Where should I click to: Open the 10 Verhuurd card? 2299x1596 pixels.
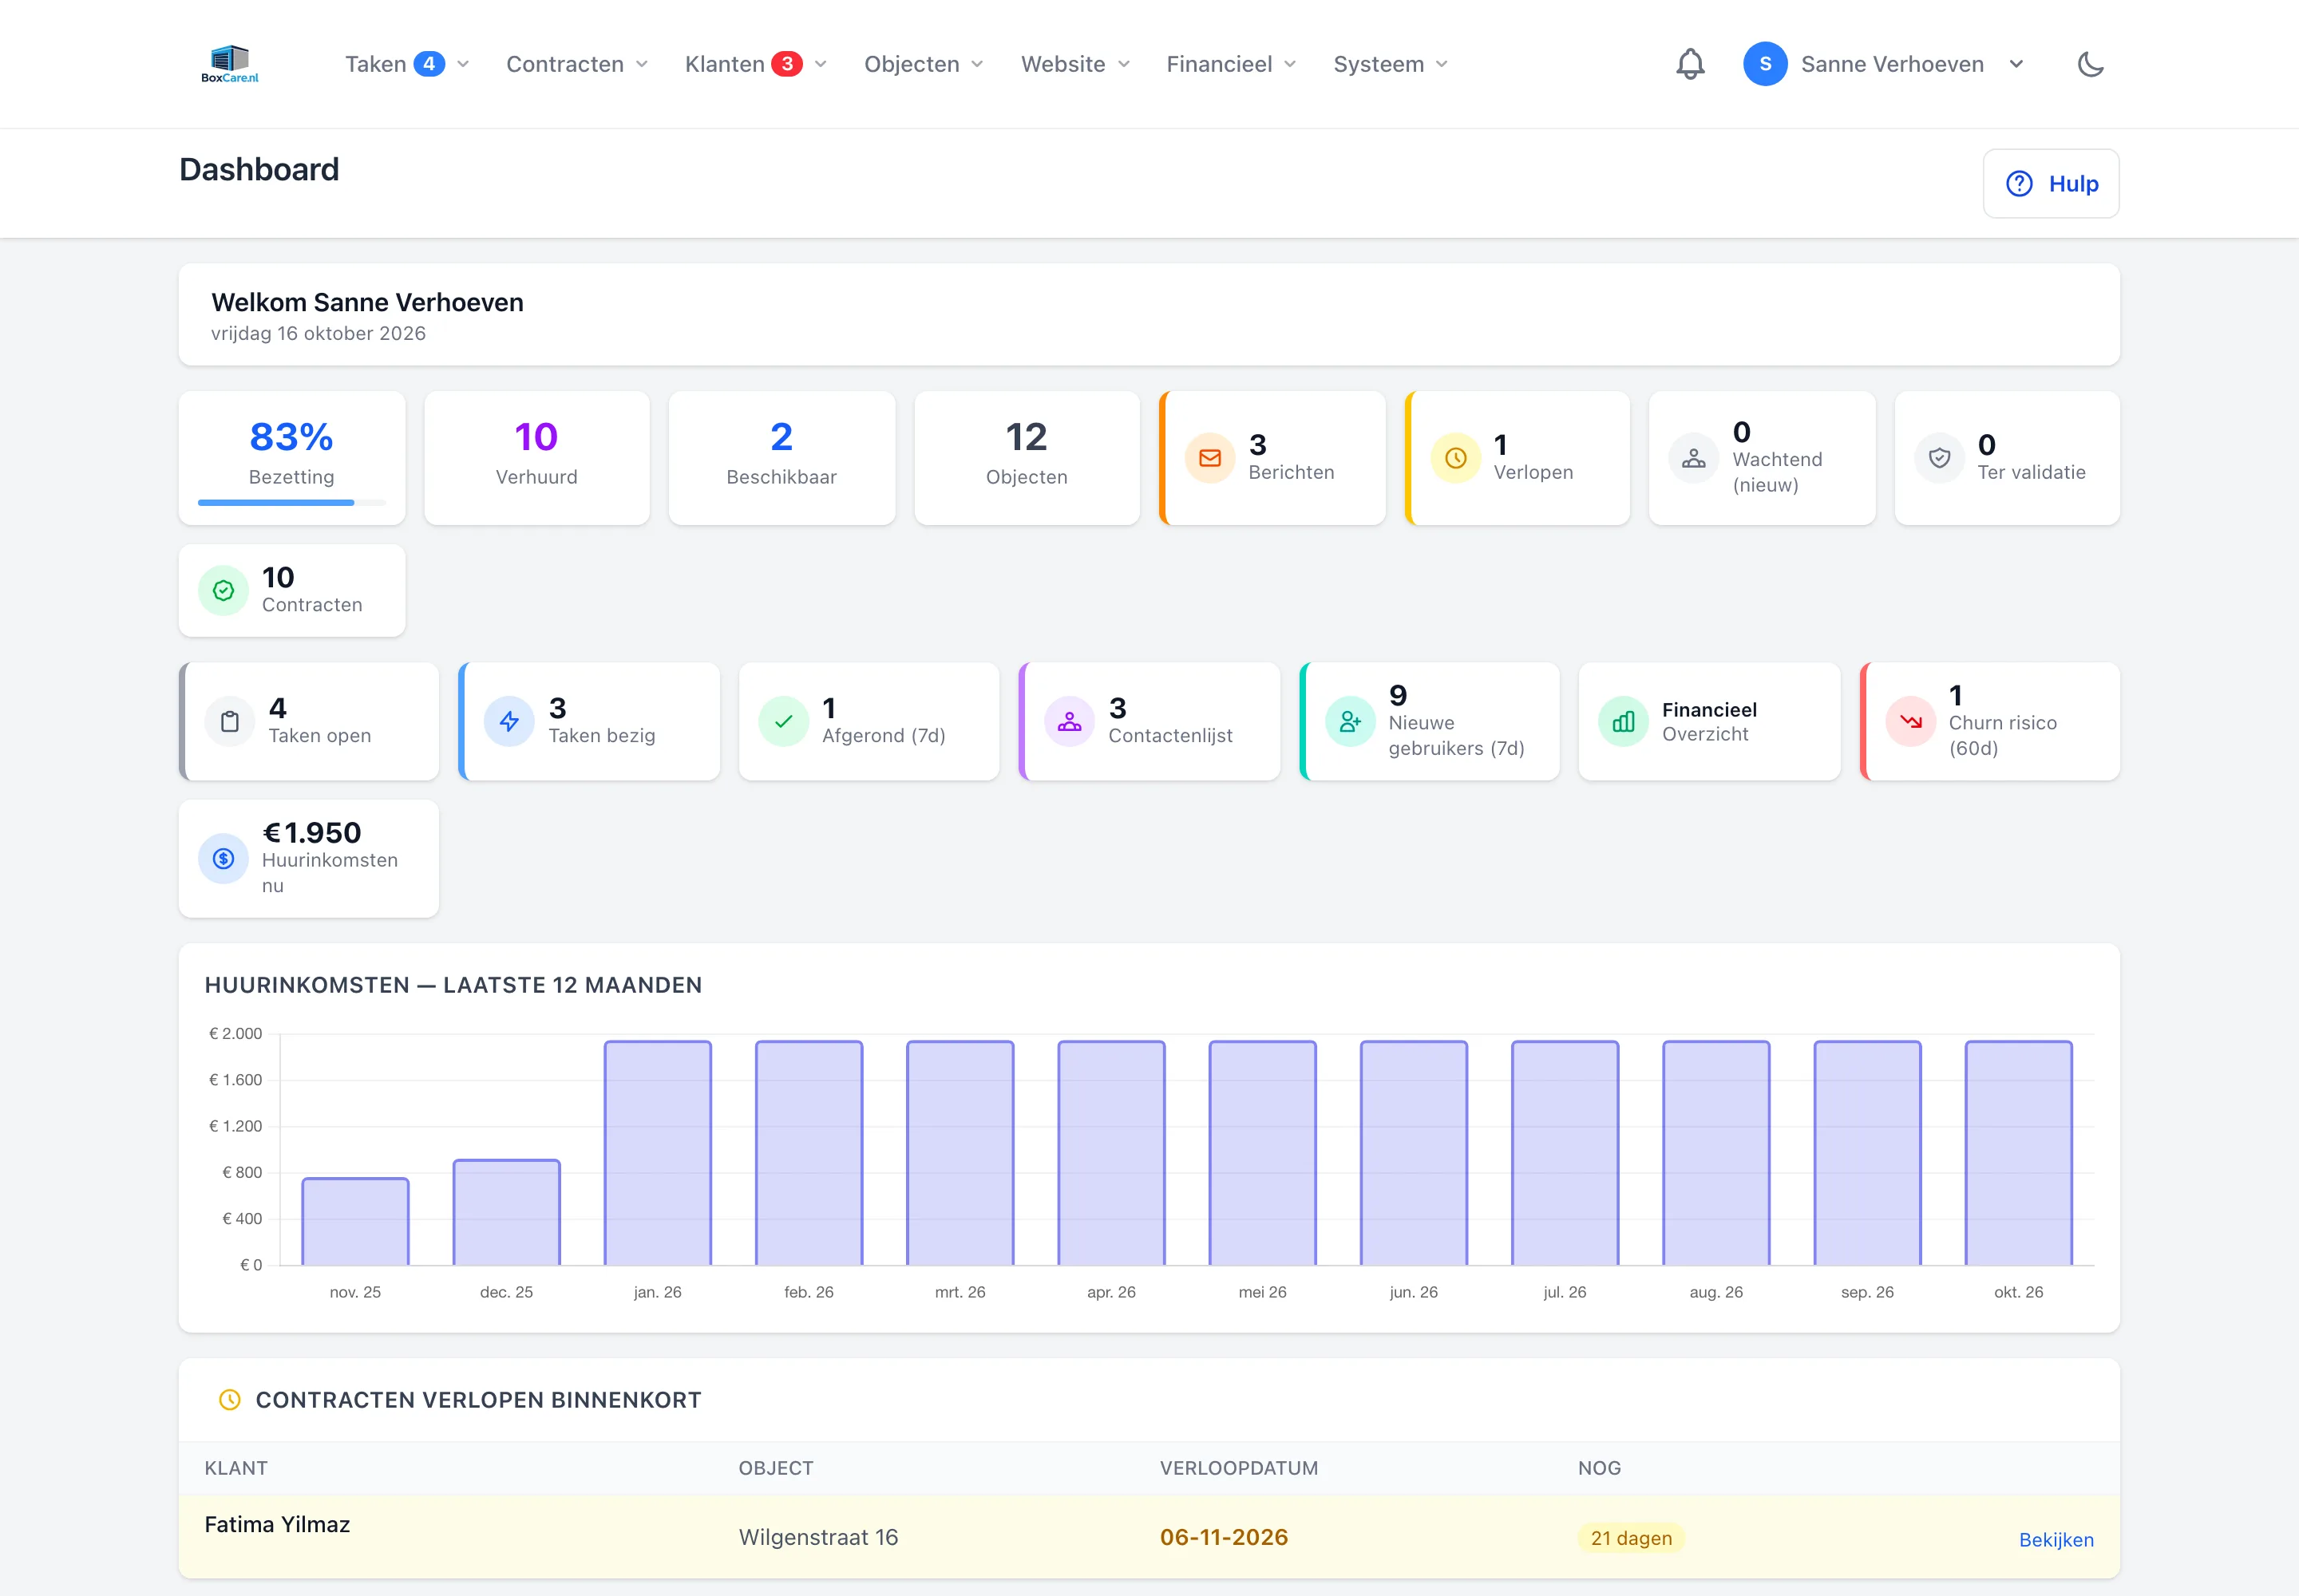(537, 458)
